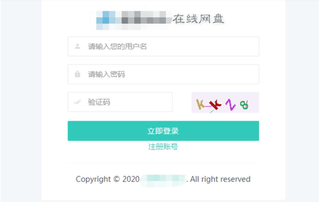
Task: Click the double-checkmark icon beside 验证码
Action: (x=77, y=102)
